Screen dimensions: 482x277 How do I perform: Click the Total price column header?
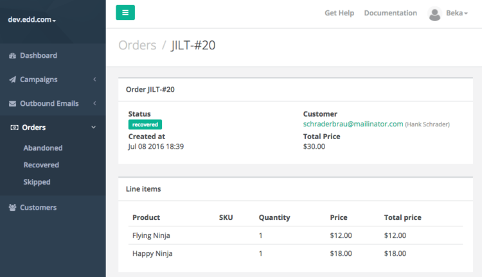point(402,217)
